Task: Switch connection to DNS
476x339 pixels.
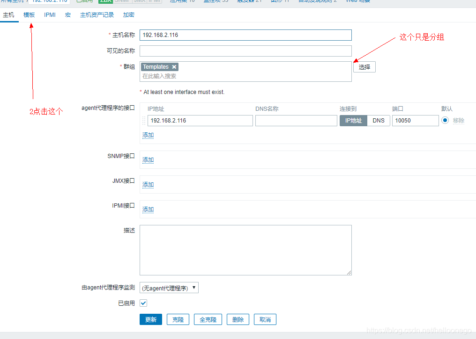Action: 379,121
